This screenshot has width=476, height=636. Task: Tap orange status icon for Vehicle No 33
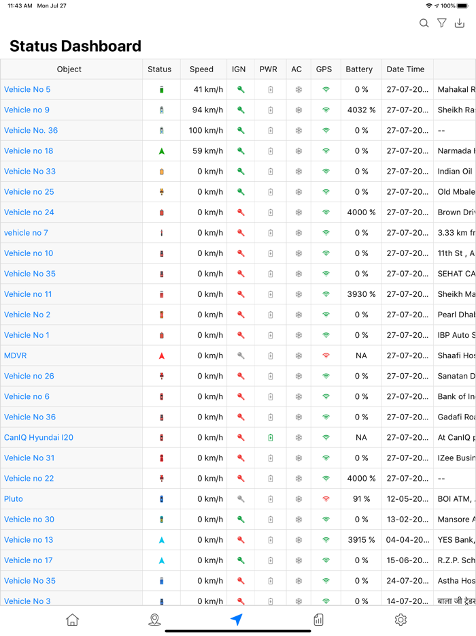pyautogui.click(x=162, y=172)
